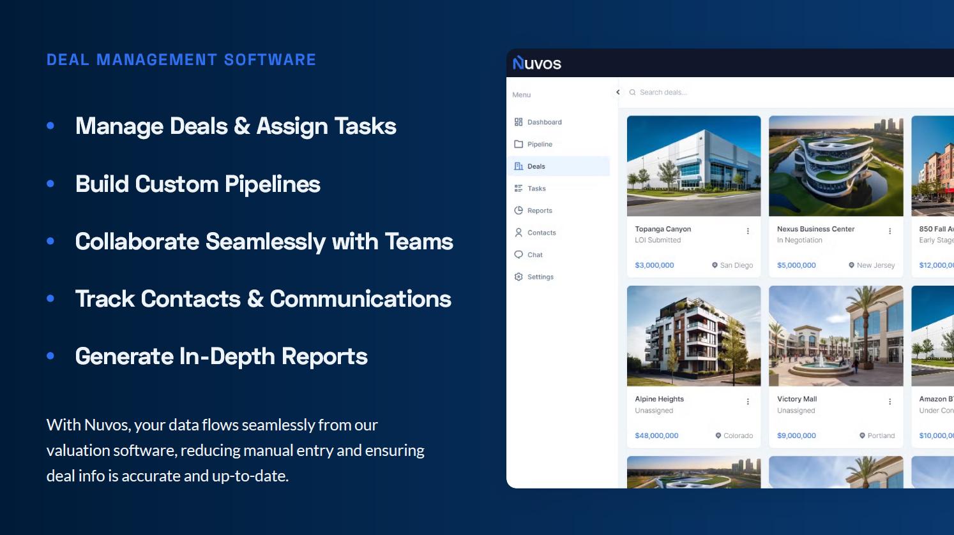
Task: Open the Dashboard icon in sidebar
Action: (519, 122)
